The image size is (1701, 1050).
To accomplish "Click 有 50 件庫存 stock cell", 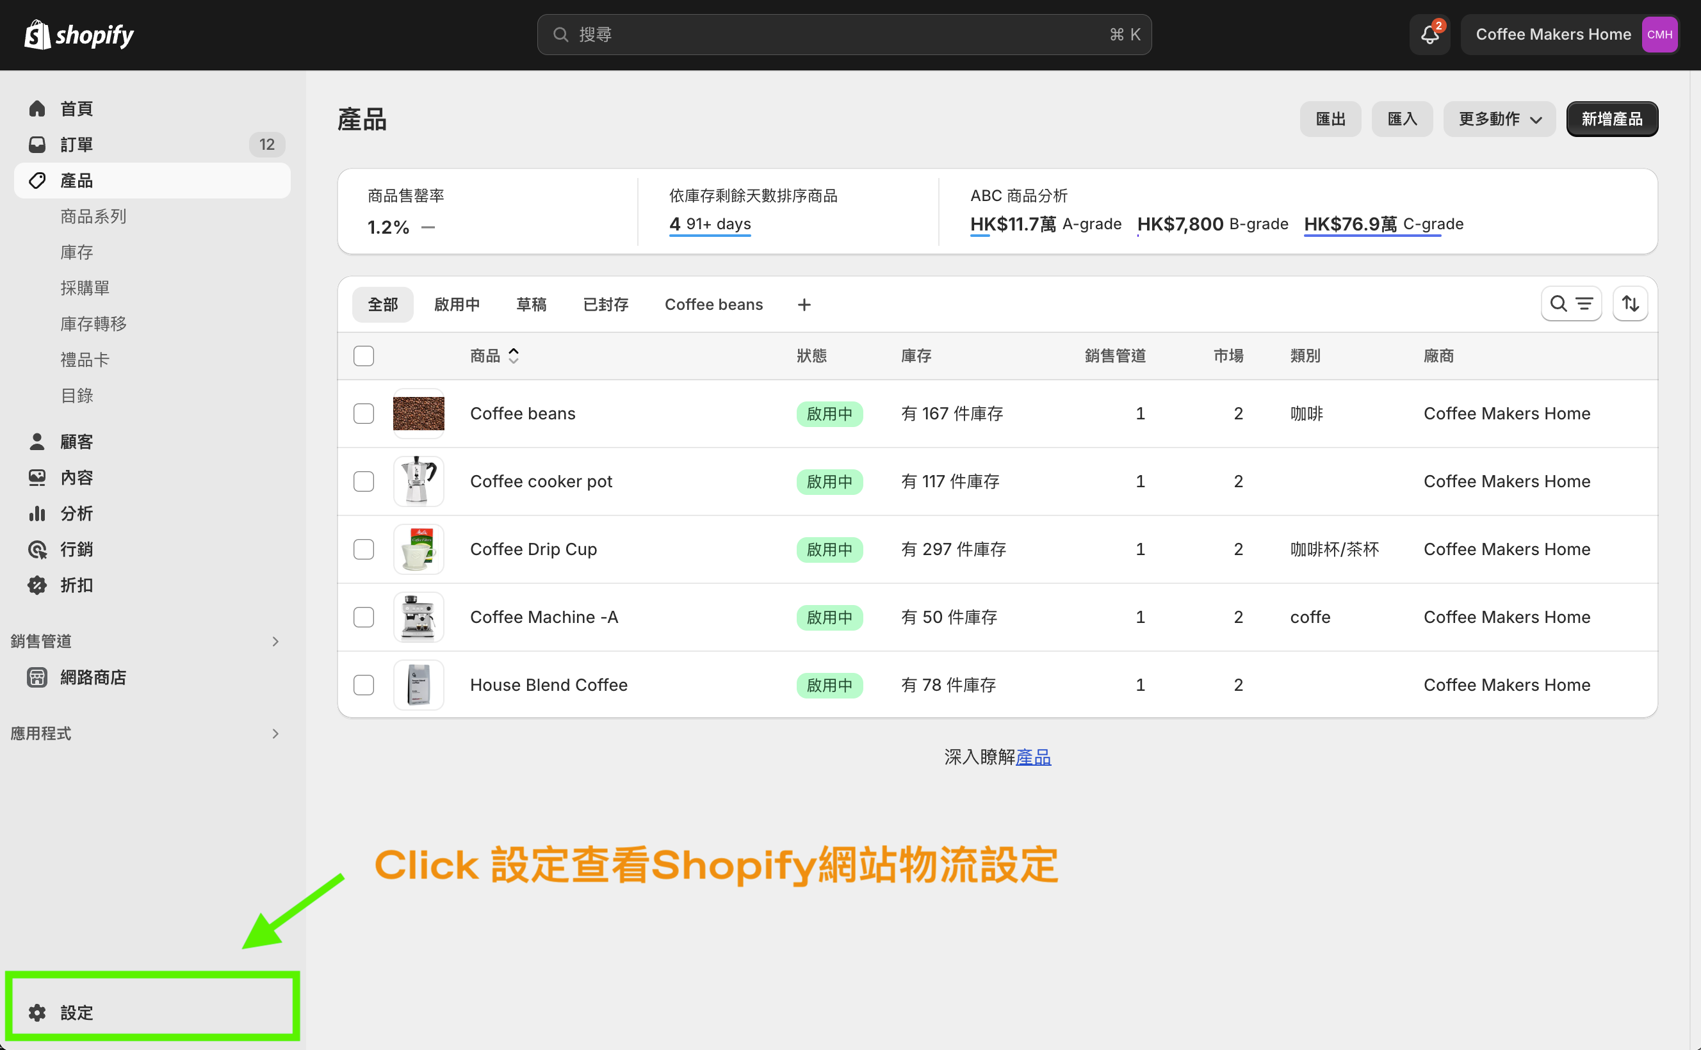I will (948, 617).
